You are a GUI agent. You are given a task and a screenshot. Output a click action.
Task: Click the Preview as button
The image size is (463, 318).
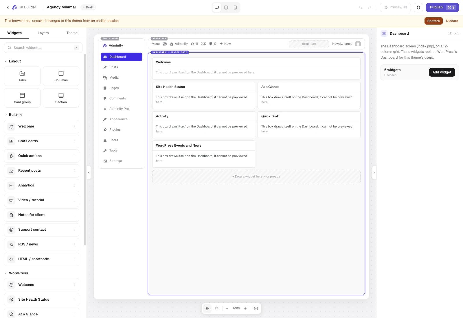(x=395, y=8)
